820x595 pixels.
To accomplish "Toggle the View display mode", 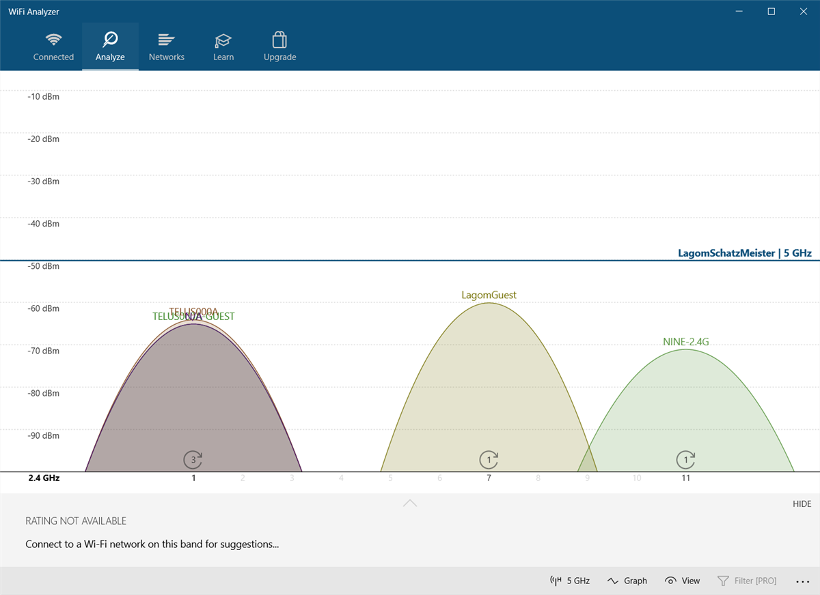I will pos(682,580).
